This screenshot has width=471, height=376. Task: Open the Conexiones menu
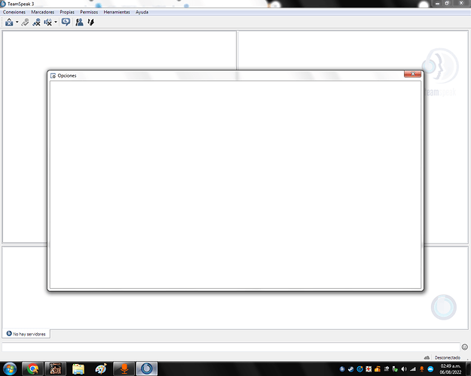click(14, 12)
